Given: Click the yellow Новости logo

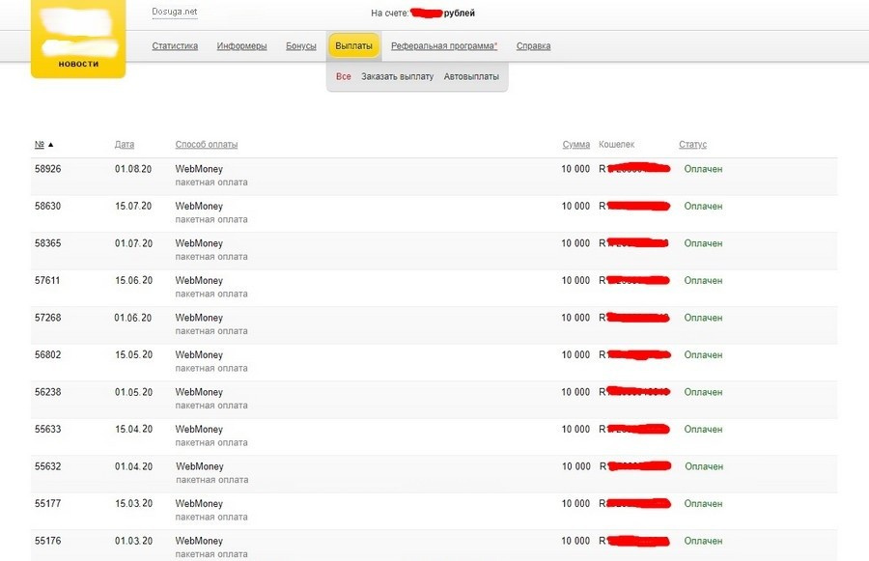Looking at the screenshot, I should [x=78, y=39].
